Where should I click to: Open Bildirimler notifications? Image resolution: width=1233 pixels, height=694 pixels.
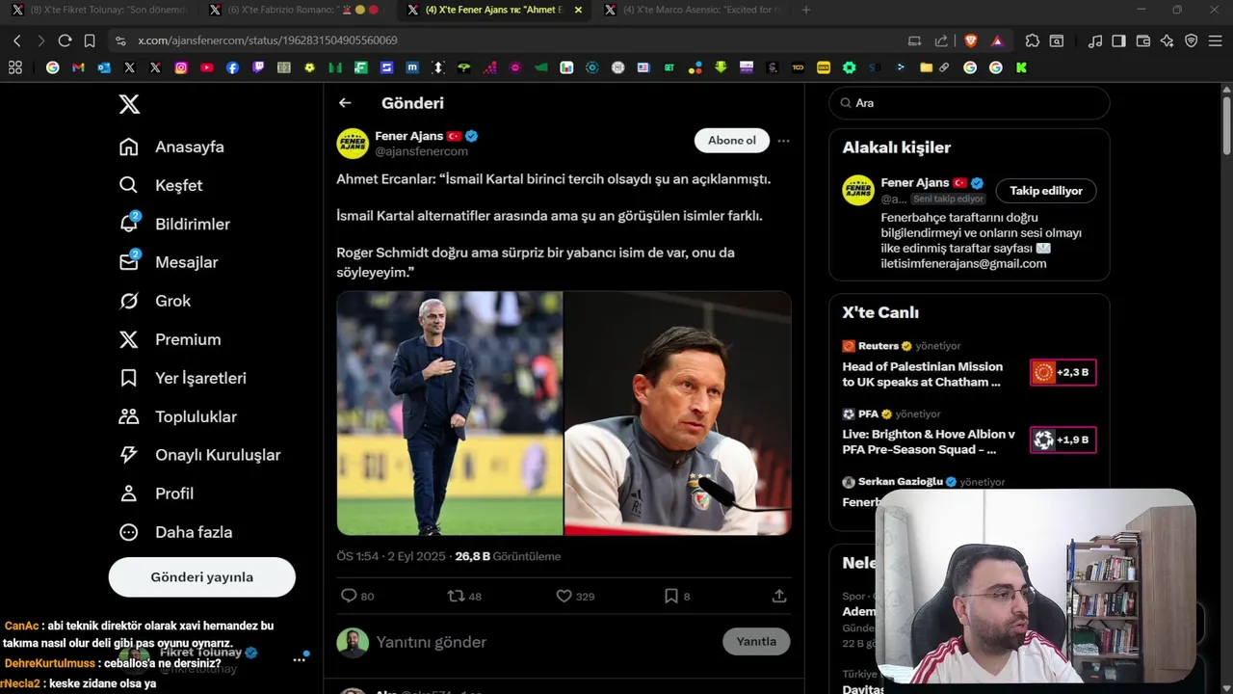(173, 224)
